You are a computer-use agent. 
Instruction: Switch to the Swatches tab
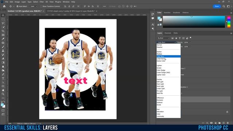click(167, 13)
